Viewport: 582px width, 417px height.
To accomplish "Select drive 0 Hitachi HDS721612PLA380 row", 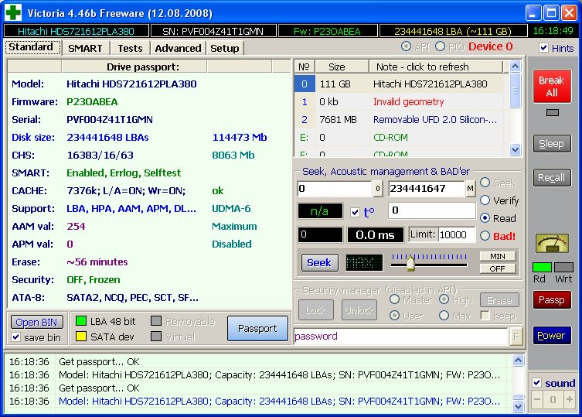I will pyautogui.click(x=402, y=84).
